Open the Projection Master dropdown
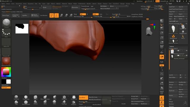The image size is (190, 107). tap(16, 15)
